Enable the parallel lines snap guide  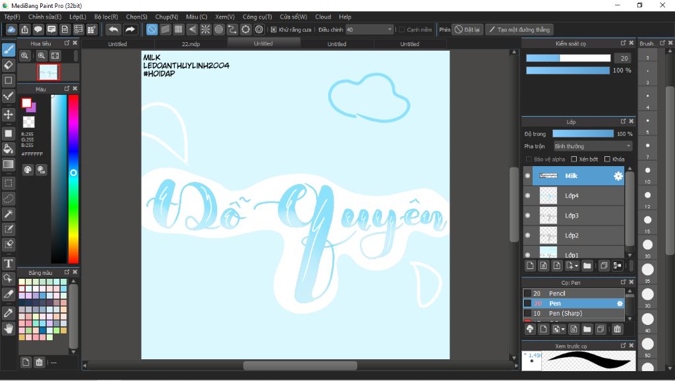click(x=165, y=29)
